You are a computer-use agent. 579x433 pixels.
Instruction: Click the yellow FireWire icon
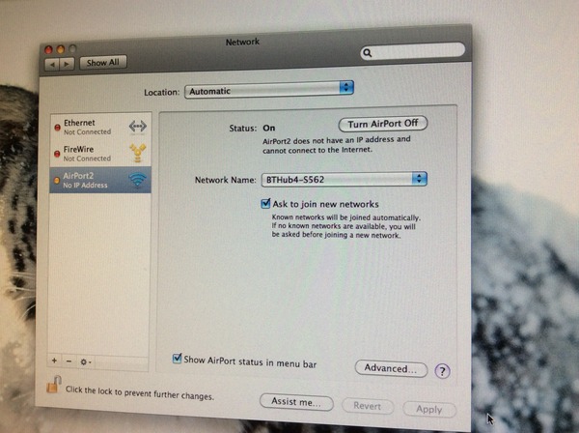pyautogui.click(x=138, y=153)
